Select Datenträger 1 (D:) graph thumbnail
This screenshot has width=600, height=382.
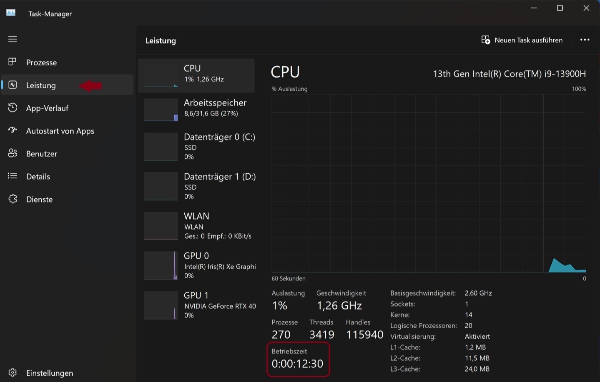(161, 186)
